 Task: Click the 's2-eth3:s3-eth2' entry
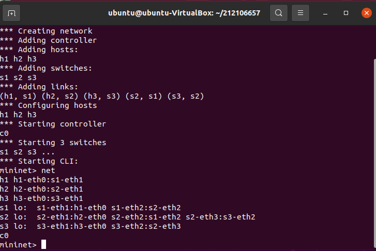(220, 216)
